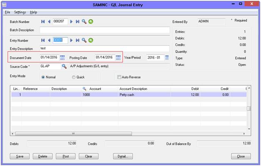Click the Credit column header

coord(215,89)
